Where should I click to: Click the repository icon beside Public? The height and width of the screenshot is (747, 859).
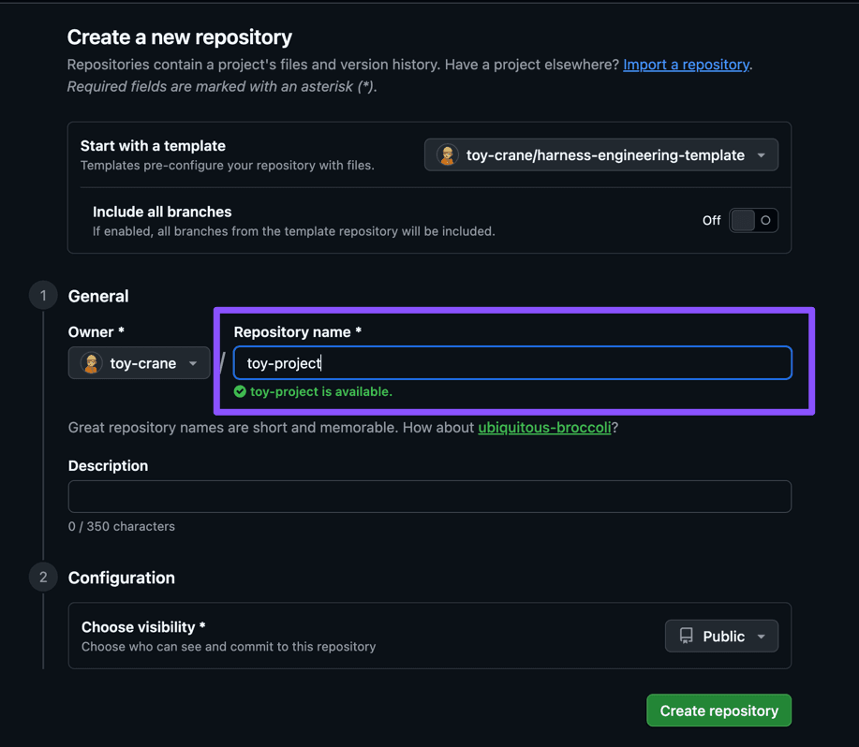point(687,636)
